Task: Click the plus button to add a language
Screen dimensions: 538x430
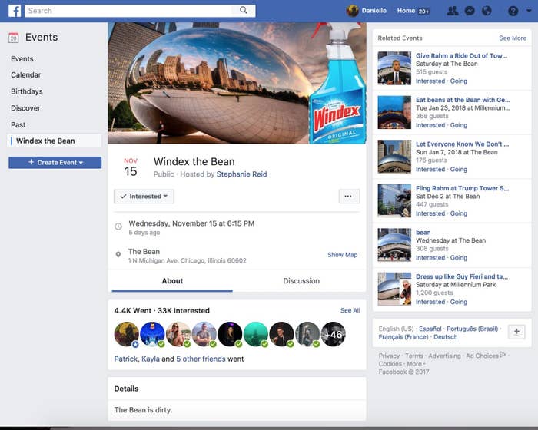Action: pos(516,332)
